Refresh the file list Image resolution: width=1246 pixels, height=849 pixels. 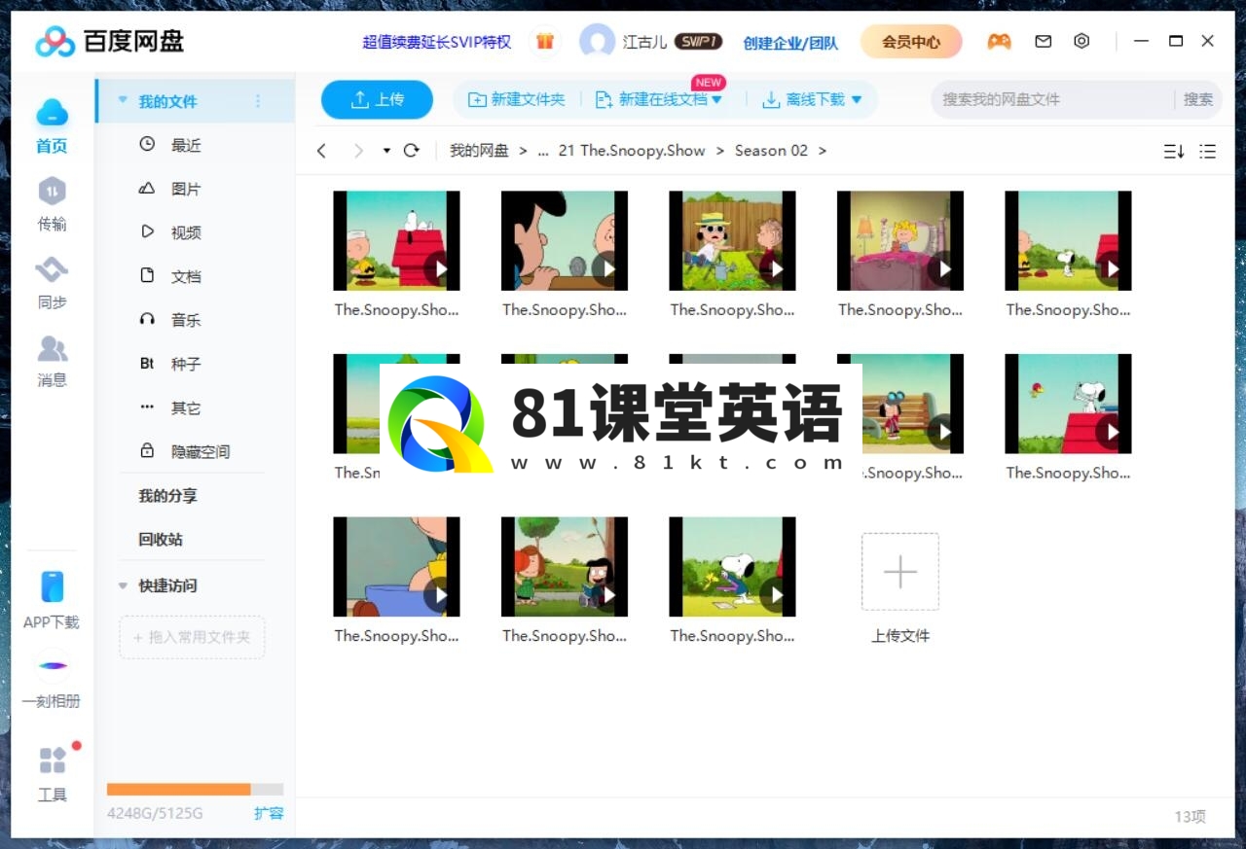(412, 151)
